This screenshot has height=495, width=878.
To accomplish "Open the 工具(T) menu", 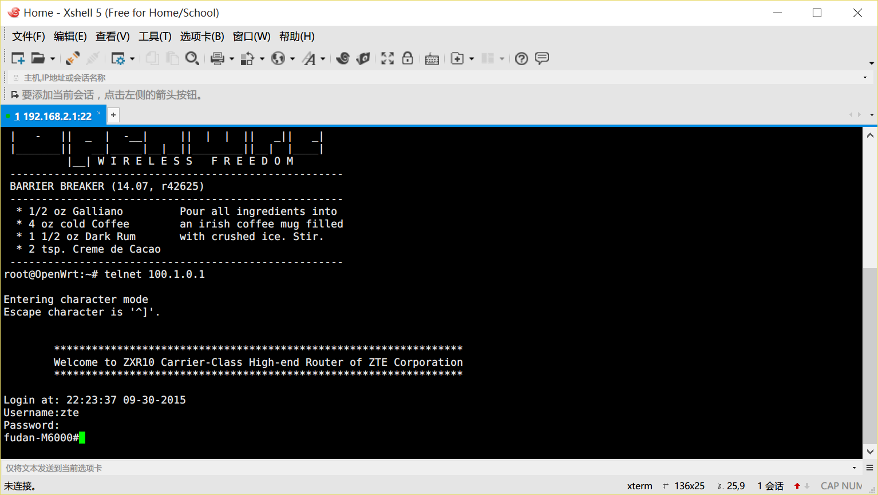I will [x=155, y=37].
